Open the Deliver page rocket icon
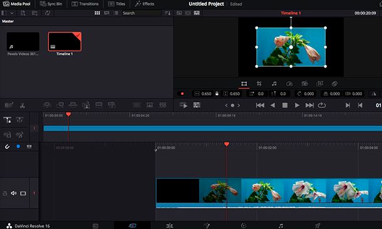Viewport: 382px width, 229px height. (x=317, y=226)
